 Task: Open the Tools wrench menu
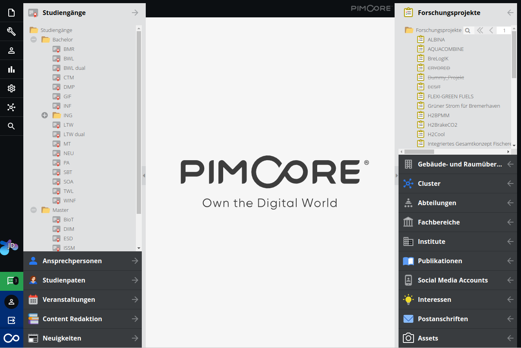click(11, 32)
